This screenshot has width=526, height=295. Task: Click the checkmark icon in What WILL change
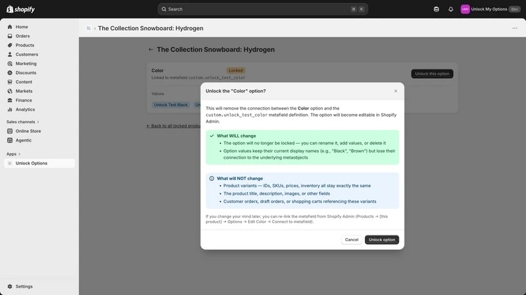tap(212, 136)
